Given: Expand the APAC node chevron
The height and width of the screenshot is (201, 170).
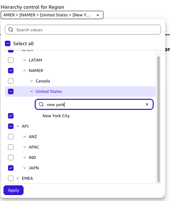Looking at the screenshot, I should tap(25, 147).
